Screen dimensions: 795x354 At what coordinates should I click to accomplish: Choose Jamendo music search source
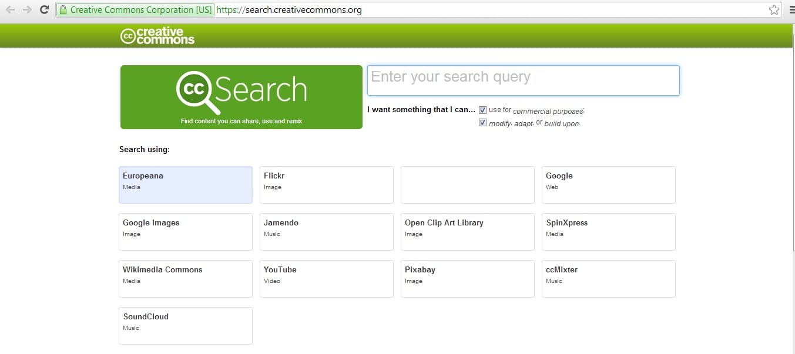coord(327,232)
